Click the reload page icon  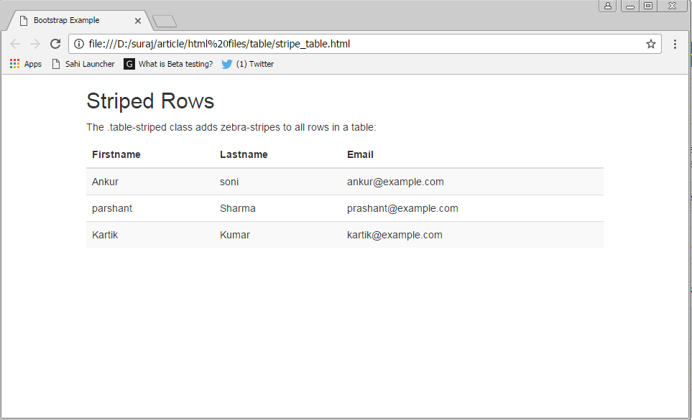tap(55, 44)
